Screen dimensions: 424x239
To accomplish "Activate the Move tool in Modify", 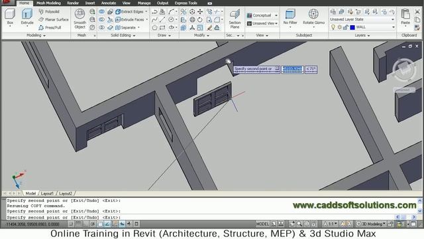I will (x=200, y=12).
